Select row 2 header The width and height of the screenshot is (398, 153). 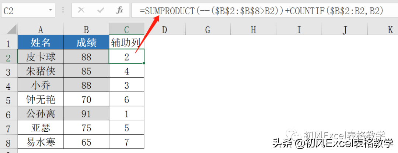[8, 57]
